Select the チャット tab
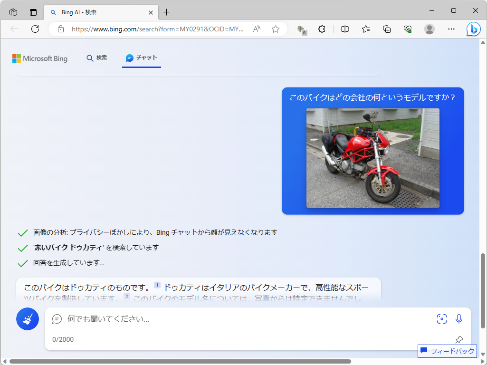This screenshot has width=487, height=365. pos(141,58)
